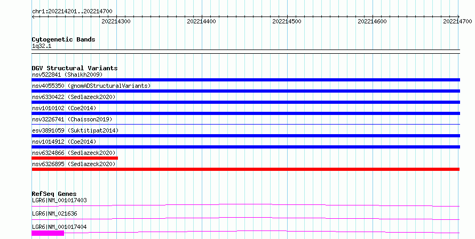Select the long red nsv6326895 variant bar
The image size is (475, 239).
(246, 169)
